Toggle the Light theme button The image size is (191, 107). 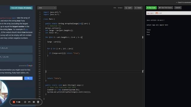click(x=128, y=8)
